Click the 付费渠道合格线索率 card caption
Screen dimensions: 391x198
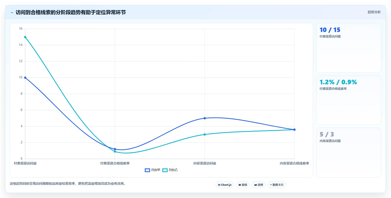[333, 89]
